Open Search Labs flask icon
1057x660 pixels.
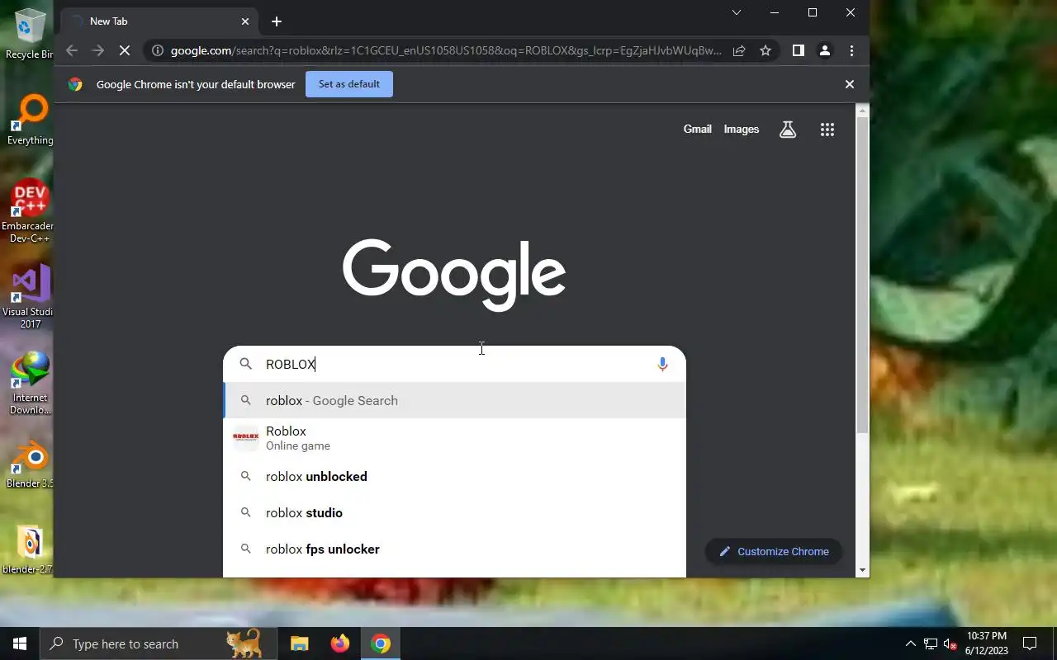coord(788,130)
